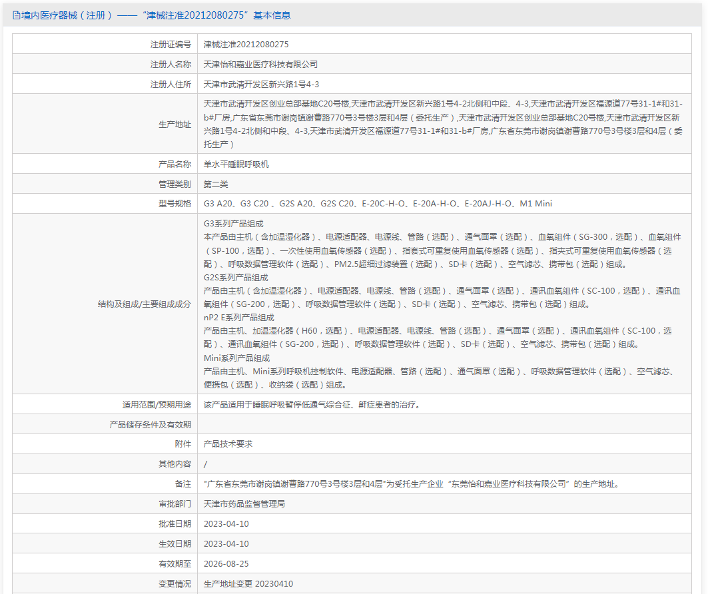Click the 'nP2 E系列产品组成' heading line
This screenshot has height=594, width=708.
pyautogui.click(x=239, y=318)
